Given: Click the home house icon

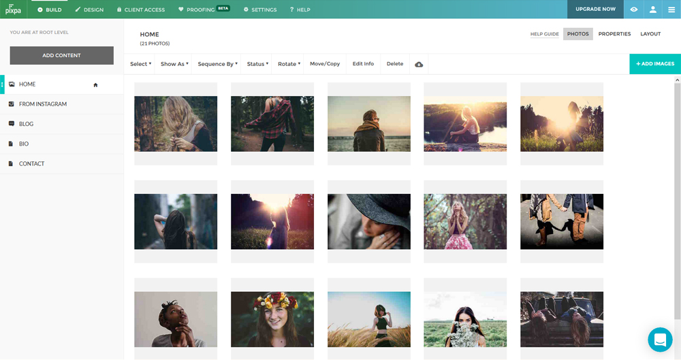Looking at the screenshot, I should tap(95, 84).
